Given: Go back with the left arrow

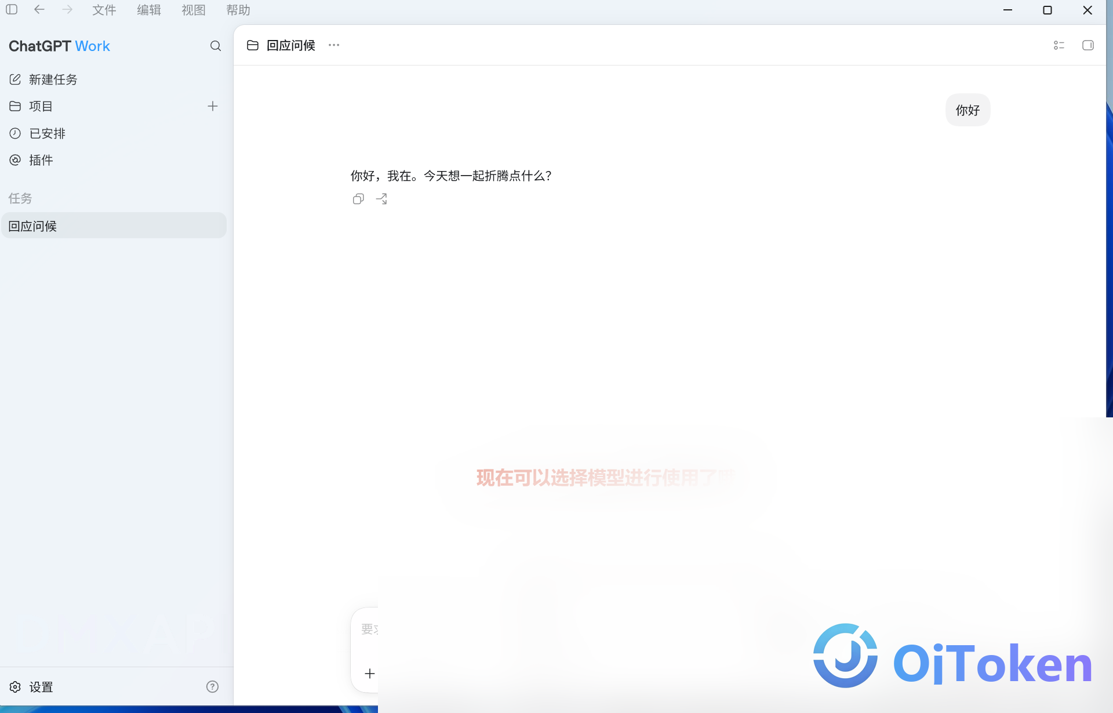Looking at the screenshot, I should (39, 10).
